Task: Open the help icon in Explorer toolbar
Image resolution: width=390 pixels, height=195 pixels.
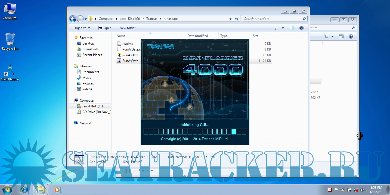Action: click(x=301, y=28)
